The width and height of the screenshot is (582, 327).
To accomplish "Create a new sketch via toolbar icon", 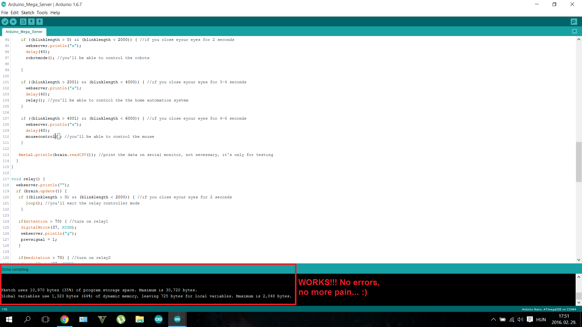I will click(23, 21).
